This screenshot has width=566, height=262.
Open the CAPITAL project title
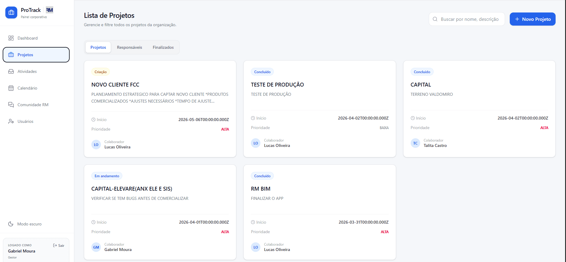pyautogui.click(x=420, y=85)
